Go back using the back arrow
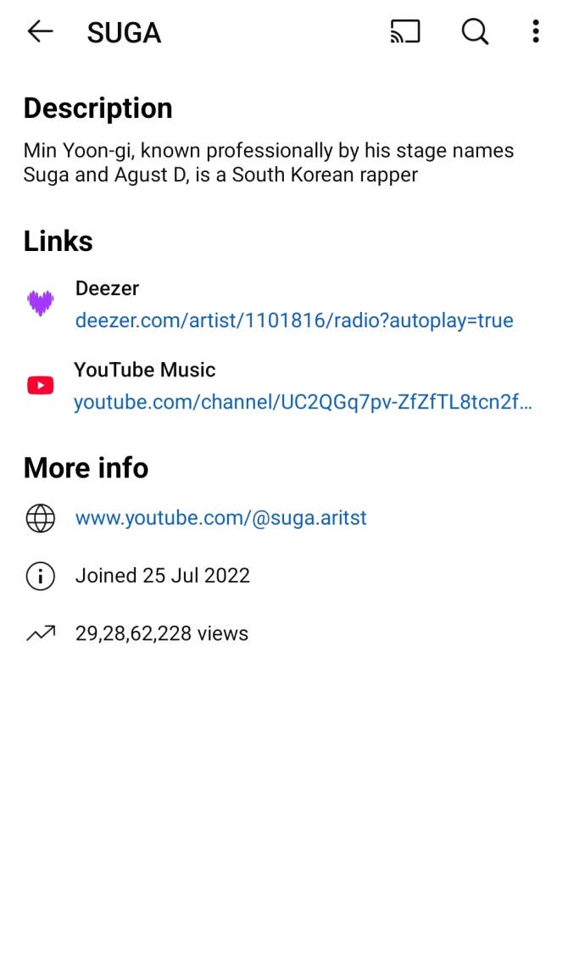The width and height of the screenshot is (568, 975). [x=40, y=32]
